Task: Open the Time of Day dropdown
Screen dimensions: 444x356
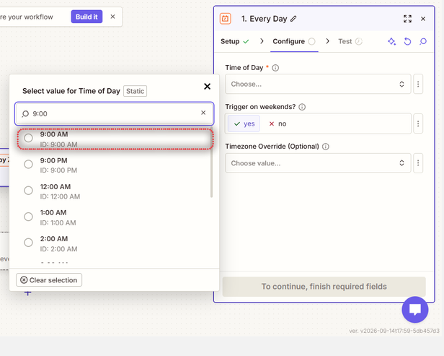Action: tap(318, 84)
